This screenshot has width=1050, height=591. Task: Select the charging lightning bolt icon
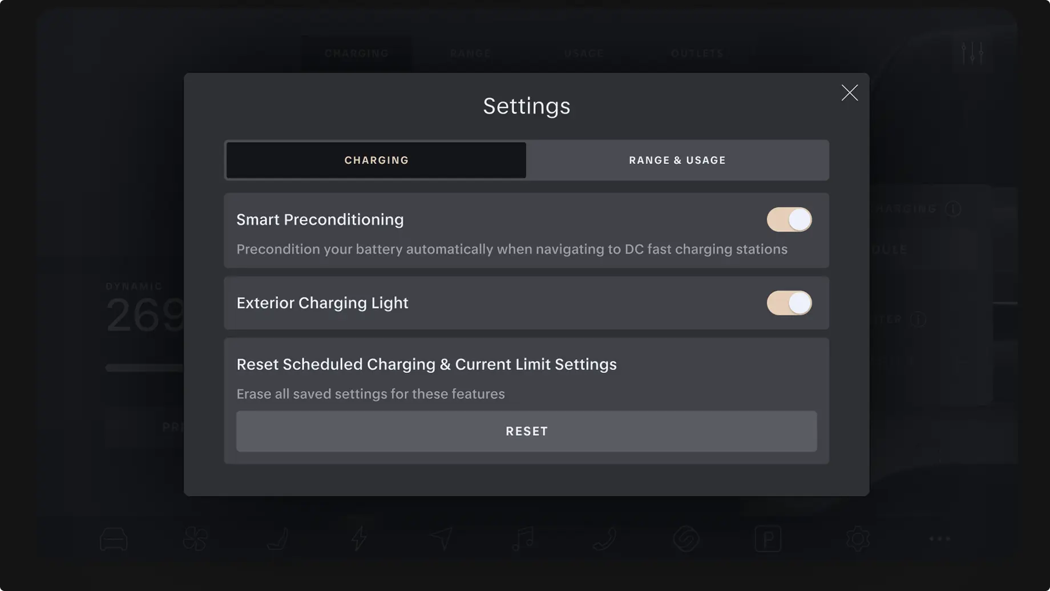358,537
